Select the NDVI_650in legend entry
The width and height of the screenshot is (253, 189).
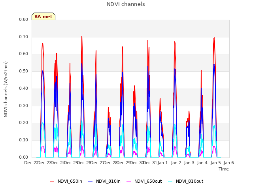66,181
